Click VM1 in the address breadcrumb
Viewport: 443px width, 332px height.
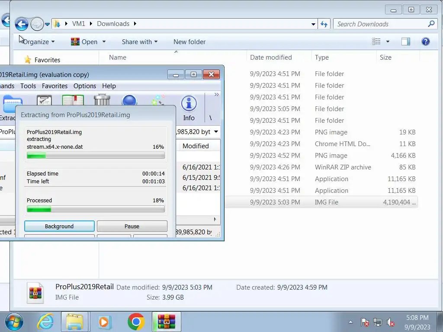[x=78, y=24]
